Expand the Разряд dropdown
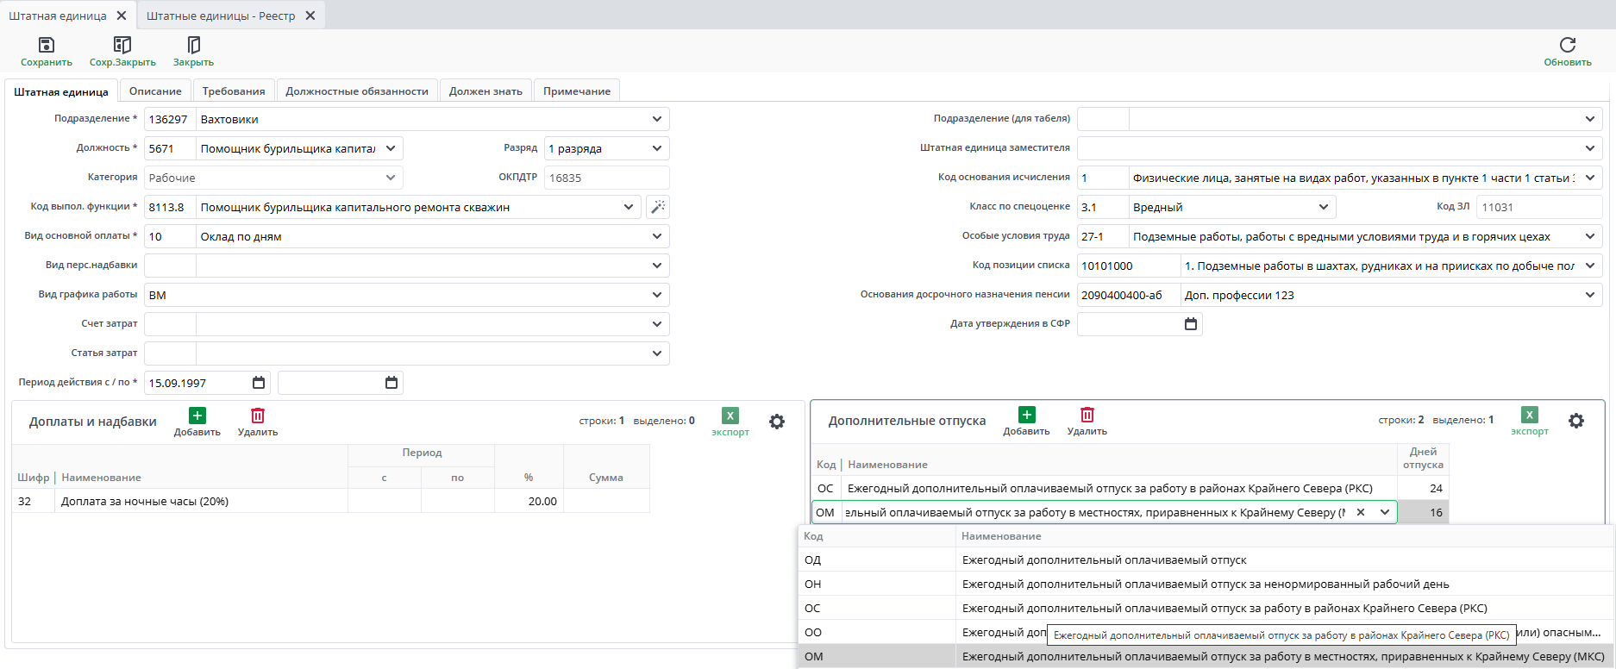The width and height of the screenshot is (1616, 669). click(657, 148)
